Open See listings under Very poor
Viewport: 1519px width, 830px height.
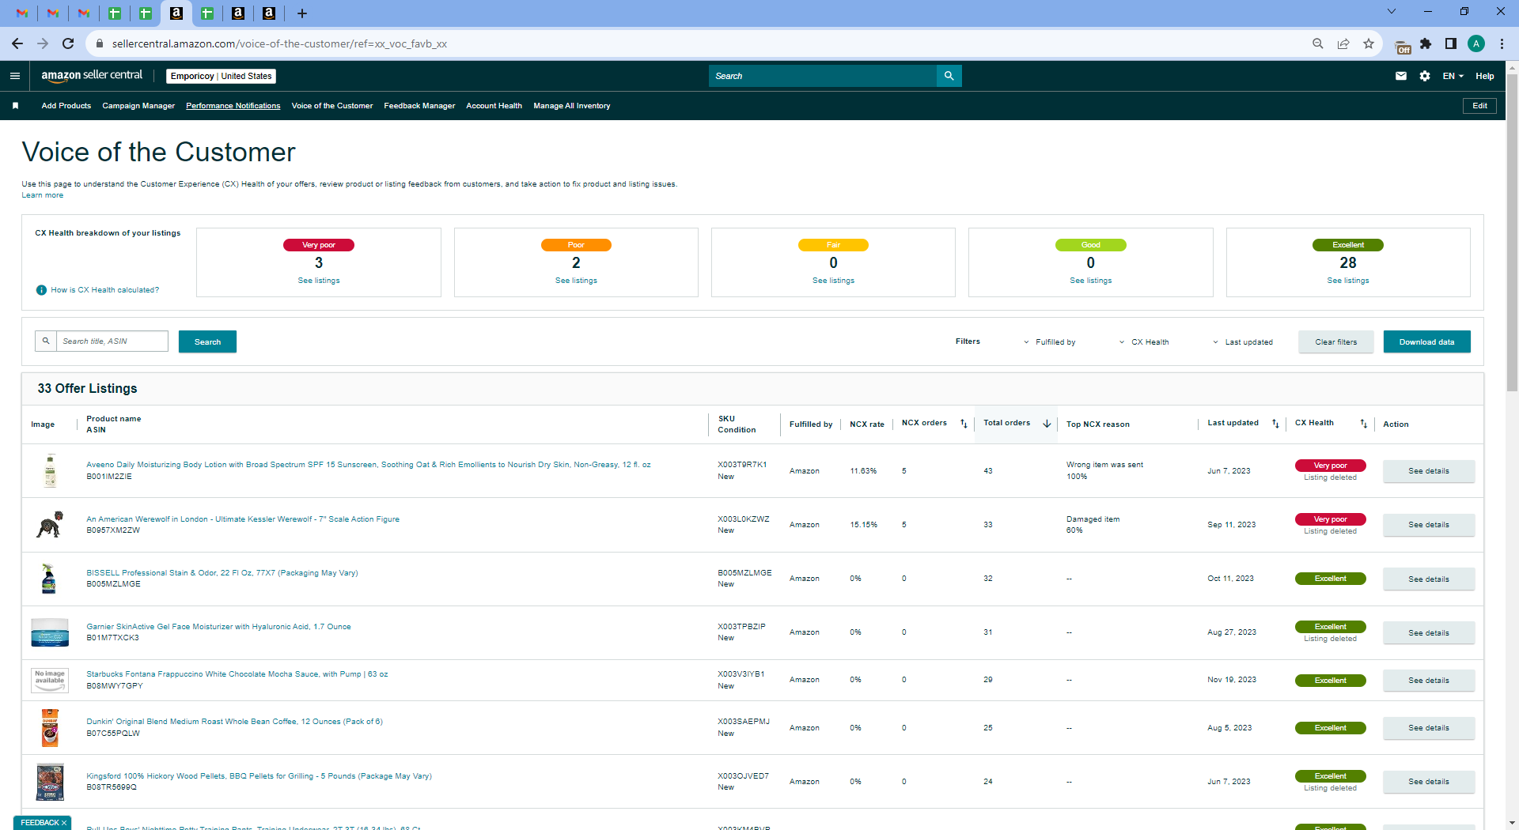point(319,281)
